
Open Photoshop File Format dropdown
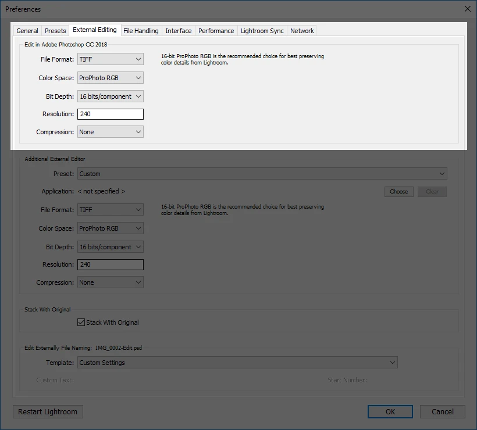coord(111,59)
